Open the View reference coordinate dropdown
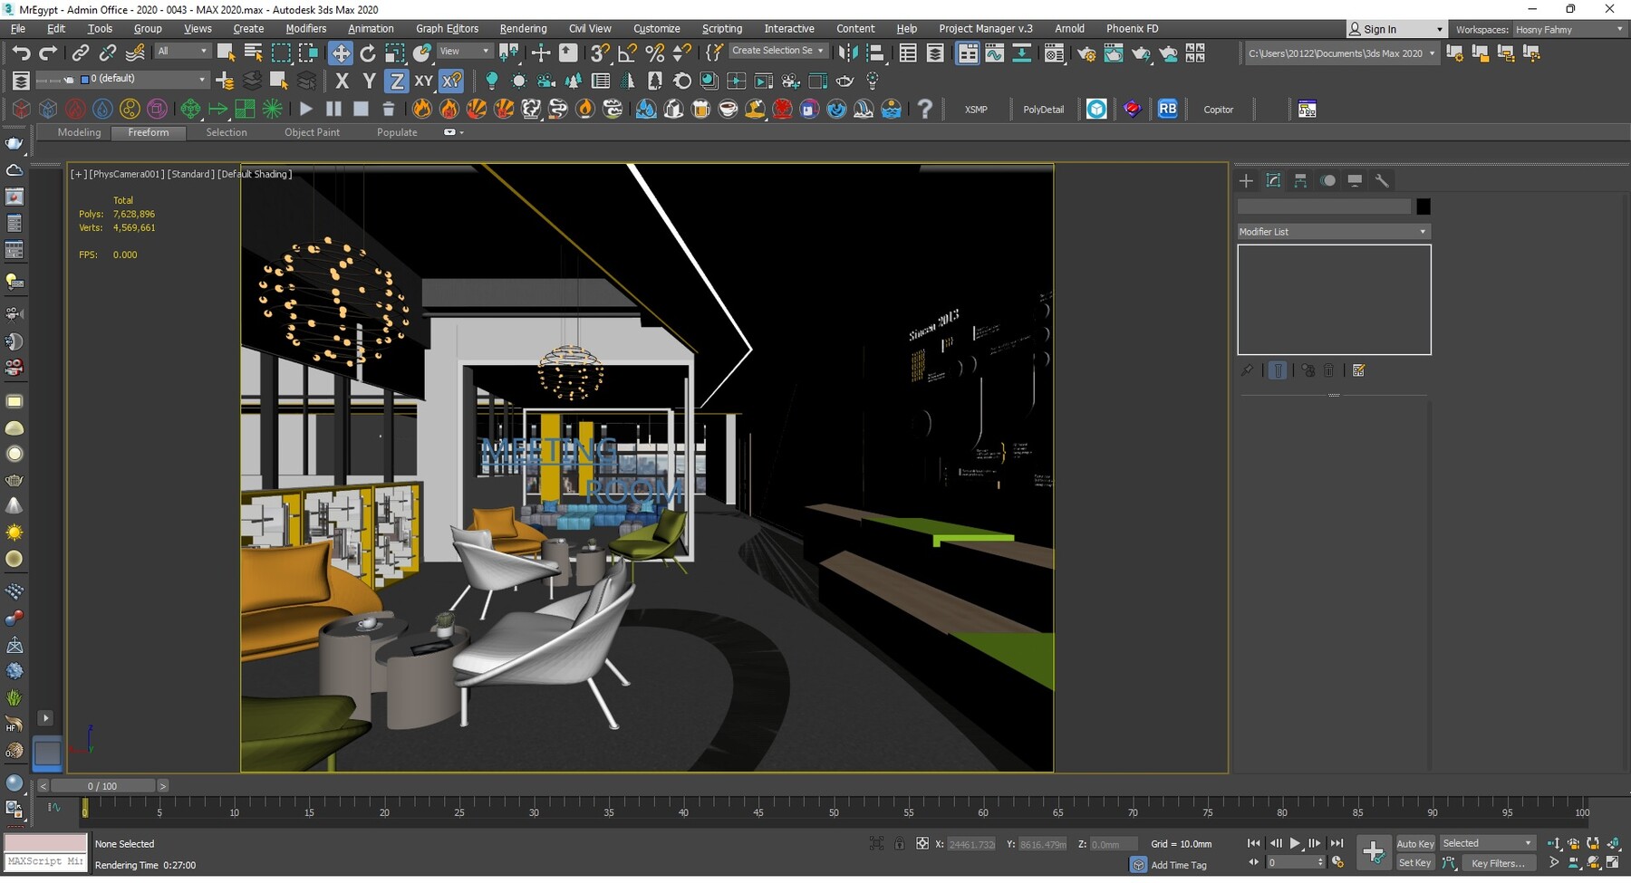1631x883 pixels. (464, 51)
